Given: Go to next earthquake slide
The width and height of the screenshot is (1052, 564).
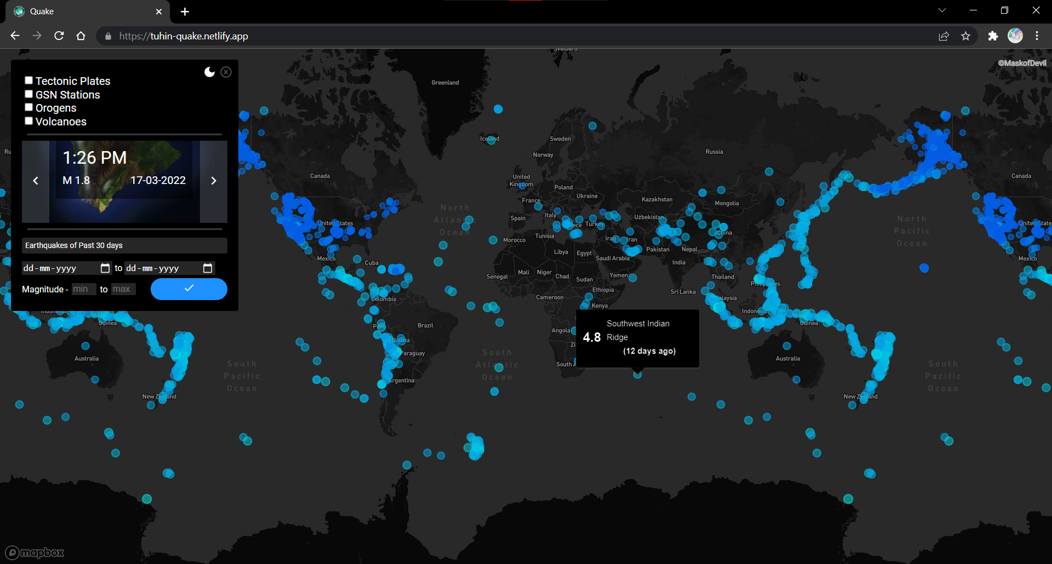Looking at the screenshot, I should click(214, 181).
